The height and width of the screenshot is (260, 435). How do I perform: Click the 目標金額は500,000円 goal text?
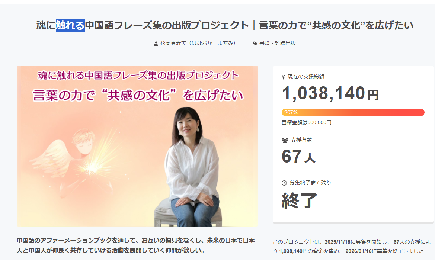306,122
